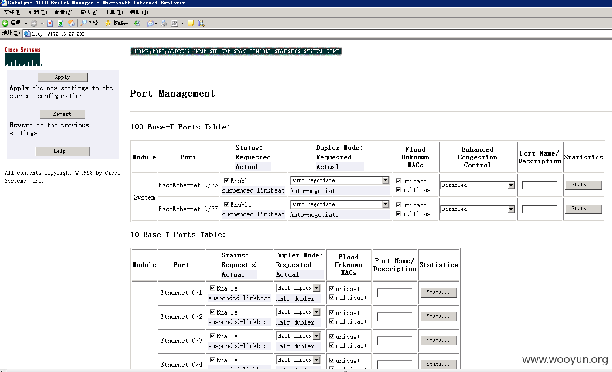The width and height of the screenshot is (612, 372).
Task: Click port name field for Ethernet 0/1
Action: (x=394, y=293)
